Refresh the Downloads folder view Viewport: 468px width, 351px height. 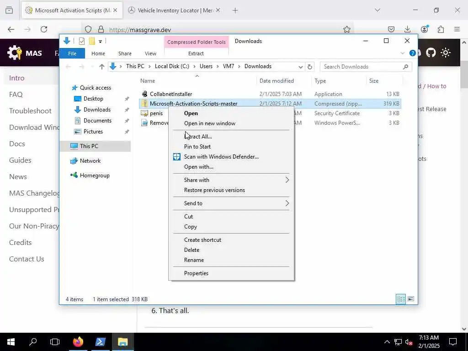(310, 67)
